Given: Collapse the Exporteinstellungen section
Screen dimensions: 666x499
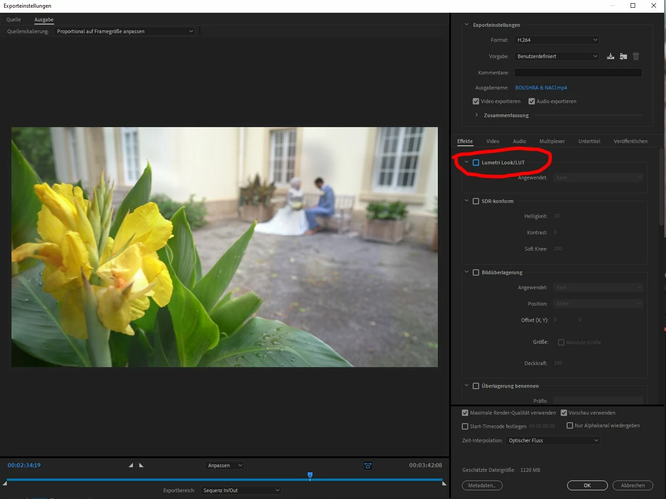Looking at the screenshot, I should 466,25.
